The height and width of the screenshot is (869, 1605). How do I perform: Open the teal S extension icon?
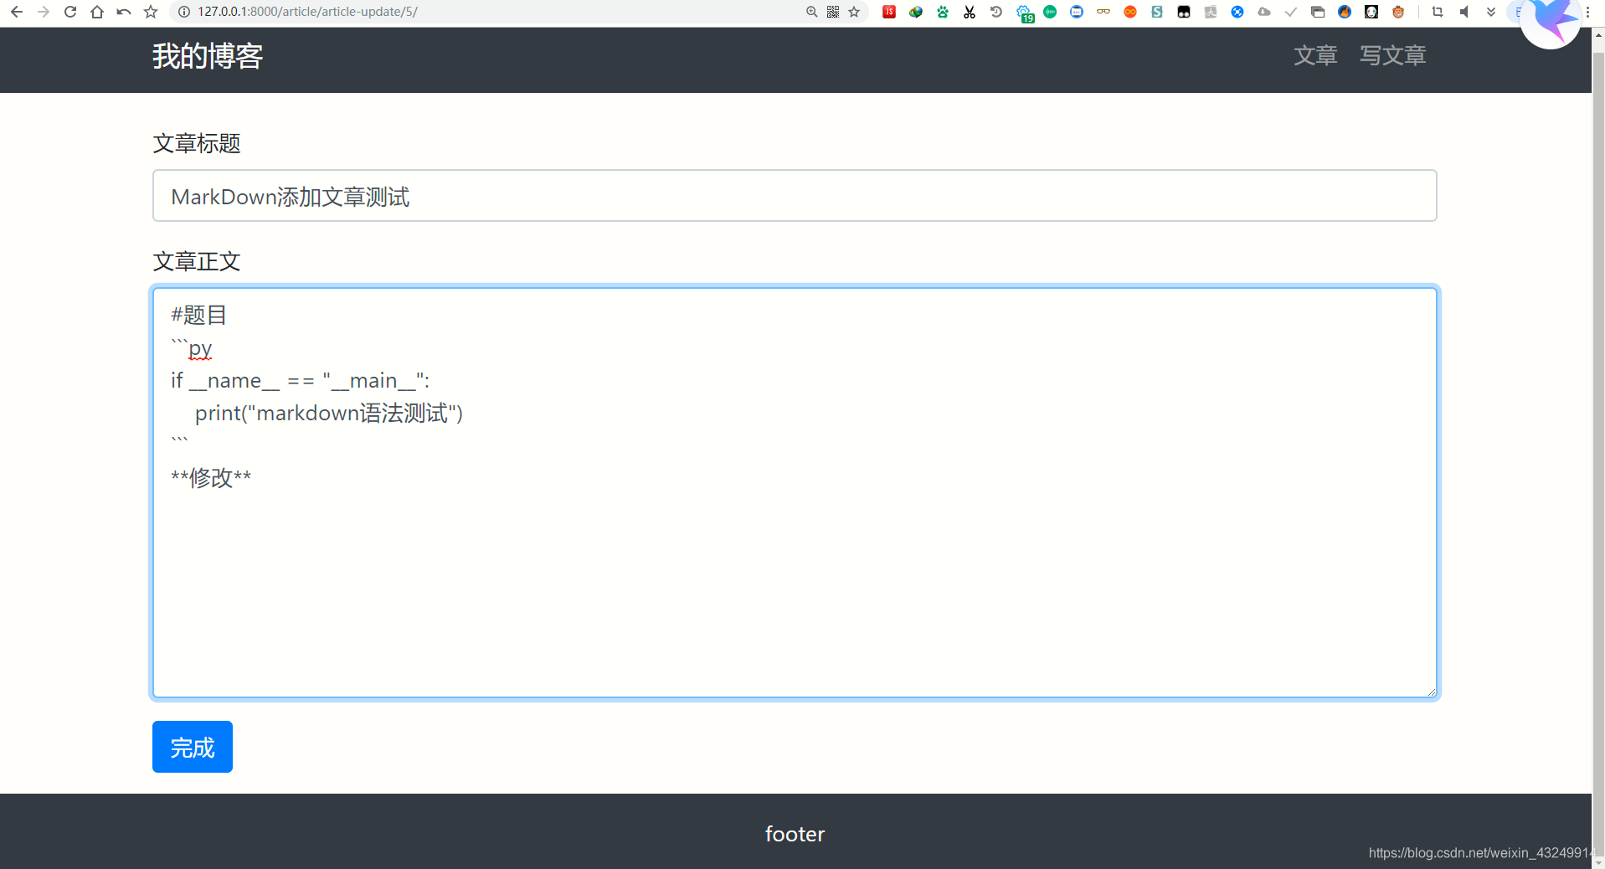coord(1157,12)
